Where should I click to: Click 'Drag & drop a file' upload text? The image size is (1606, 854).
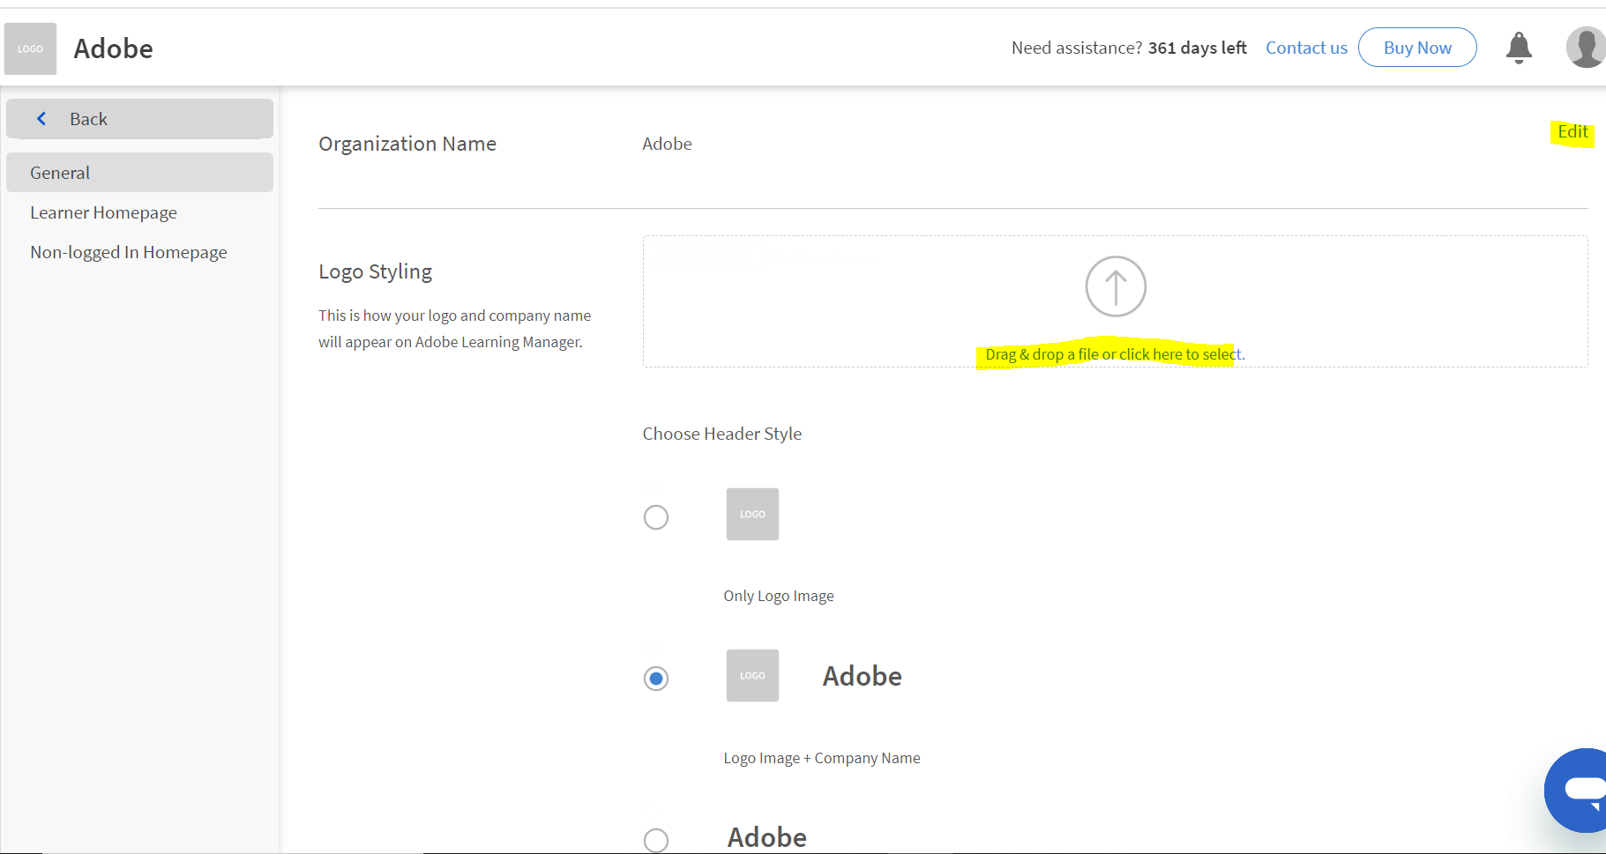pyautogui.click(x=1114, y=354)
